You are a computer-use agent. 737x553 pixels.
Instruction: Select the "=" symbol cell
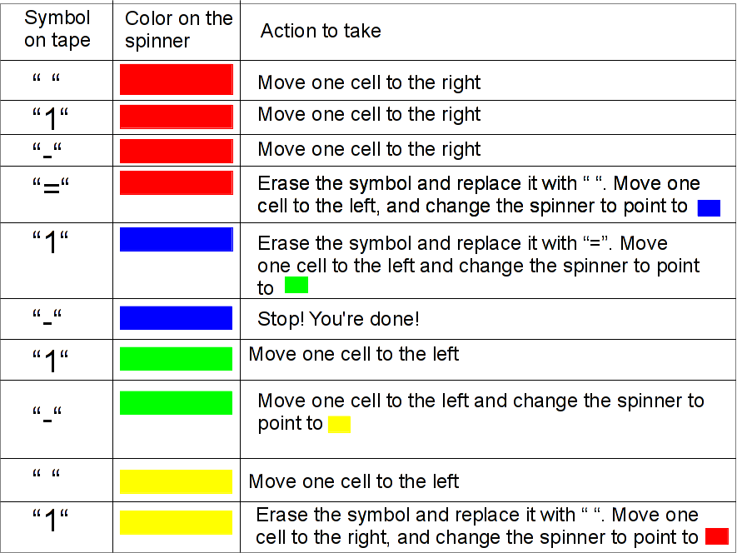pos(50,187)
